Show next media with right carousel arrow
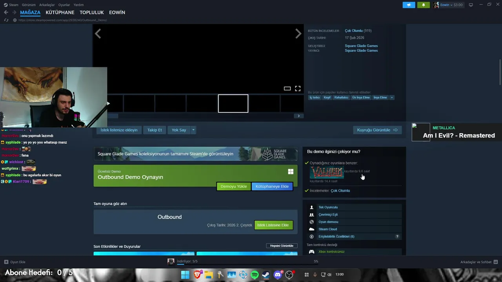 pyautogui.click(x=298, y=34)
